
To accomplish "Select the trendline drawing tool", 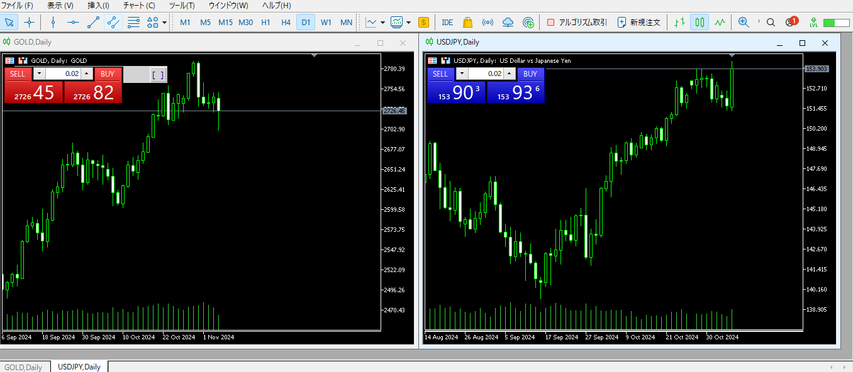I will point(93,23).
